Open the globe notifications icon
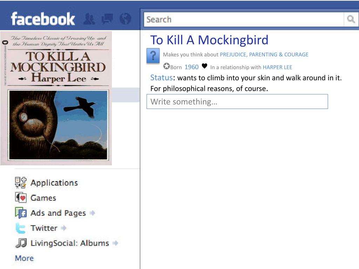The height and width of the screenshot is (269, 359). coord(125,19)
